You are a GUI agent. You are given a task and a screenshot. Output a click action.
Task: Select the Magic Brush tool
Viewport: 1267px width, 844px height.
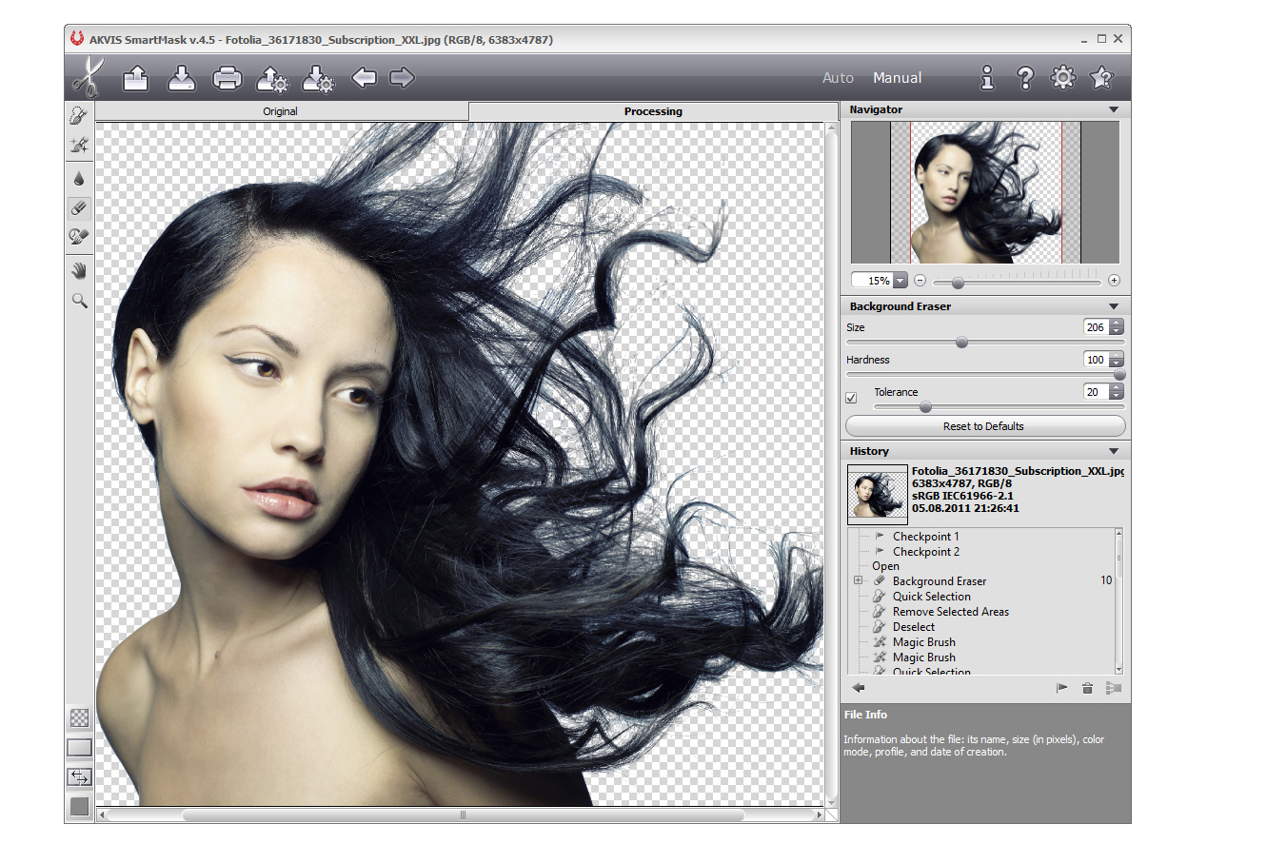click(x=80, y=146)
